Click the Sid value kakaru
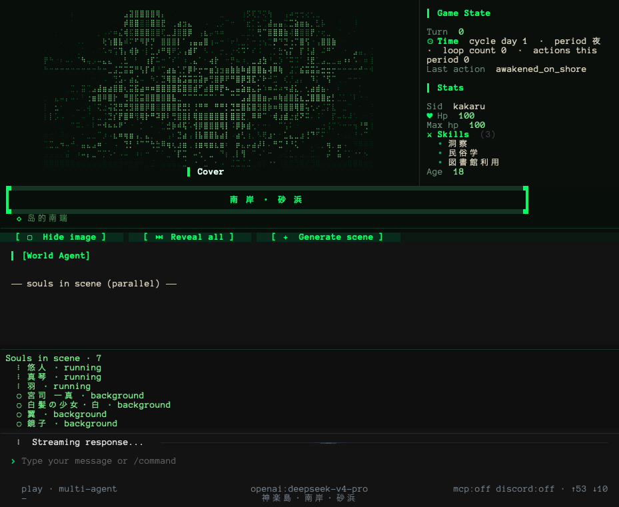The image size is (619, 507). [469, 106]
